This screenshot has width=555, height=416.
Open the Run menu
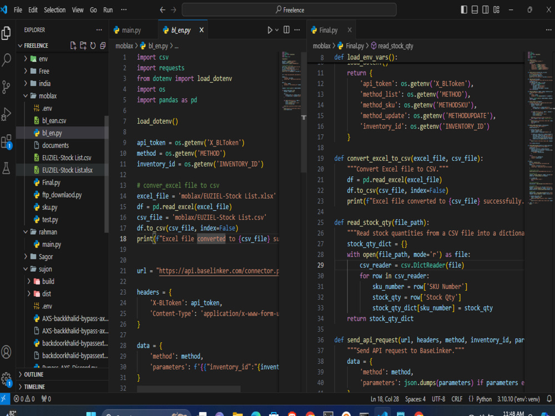click(108, 10)
